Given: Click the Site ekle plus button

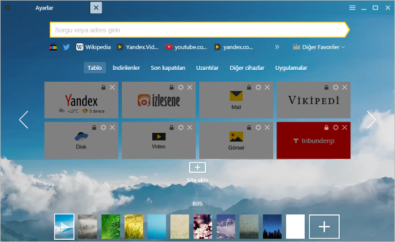Looking at the screenshot, I should pyautogui.click(x=197, y=167).
